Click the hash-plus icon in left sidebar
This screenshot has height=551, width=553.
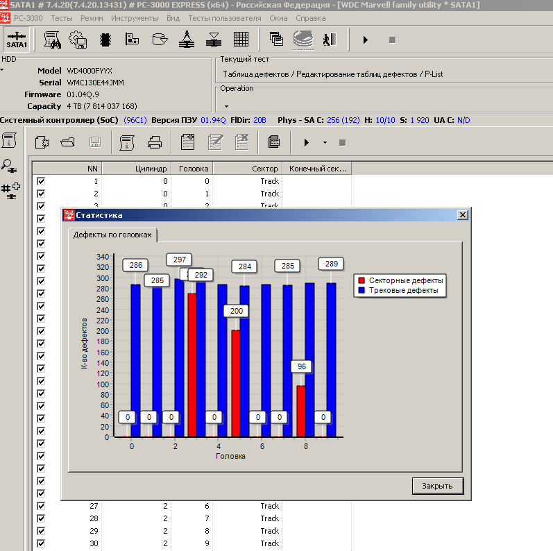(10, 192)
